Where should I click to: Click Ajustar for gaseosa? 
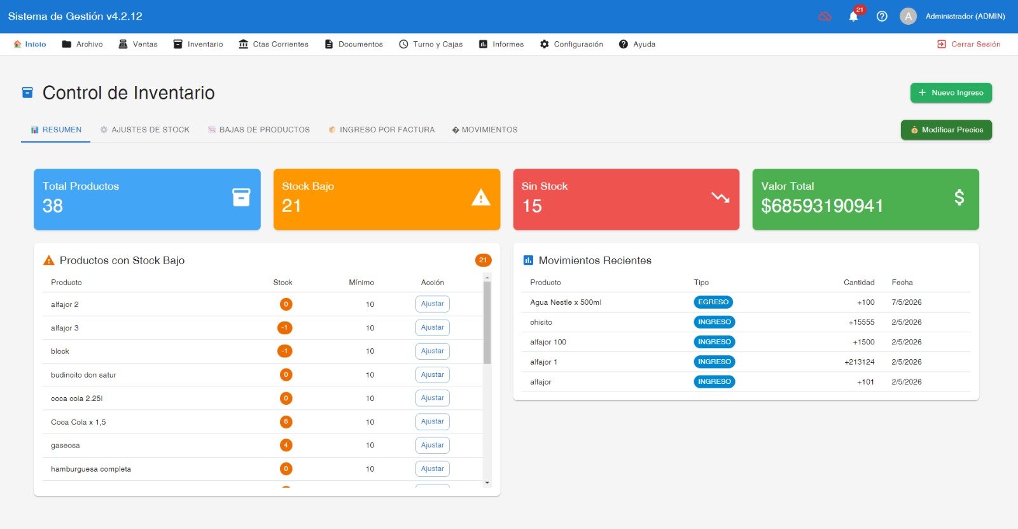(x=433, y=446)
